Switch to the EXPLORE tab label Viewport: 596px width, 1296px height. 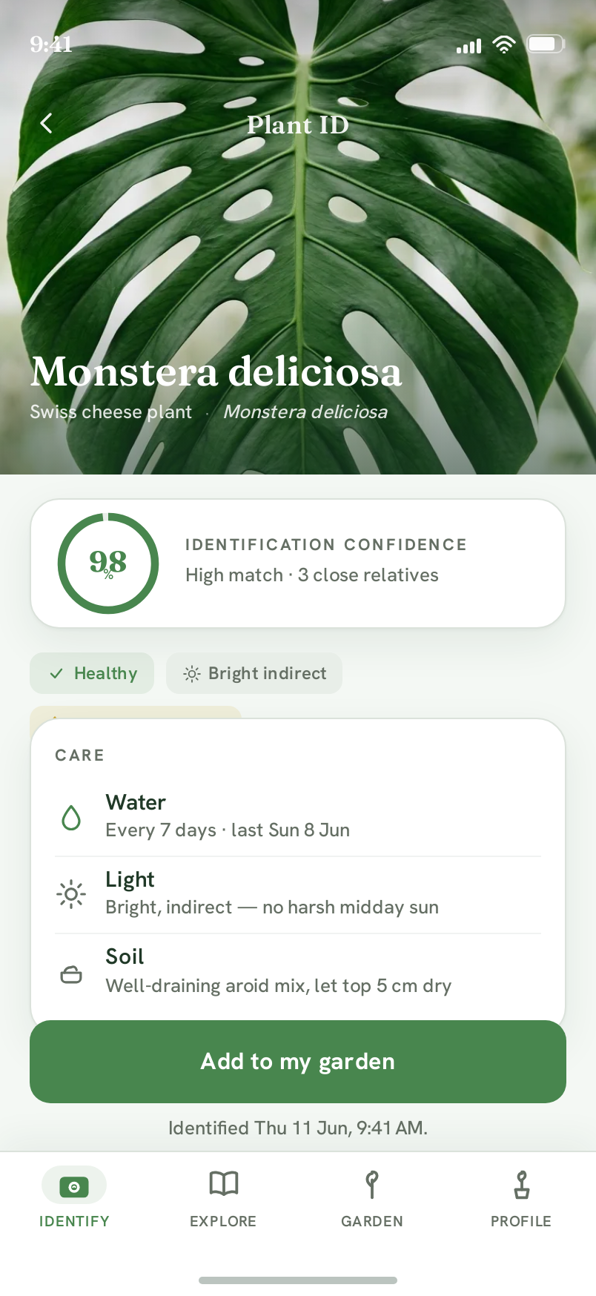(x=223, y=1221)
